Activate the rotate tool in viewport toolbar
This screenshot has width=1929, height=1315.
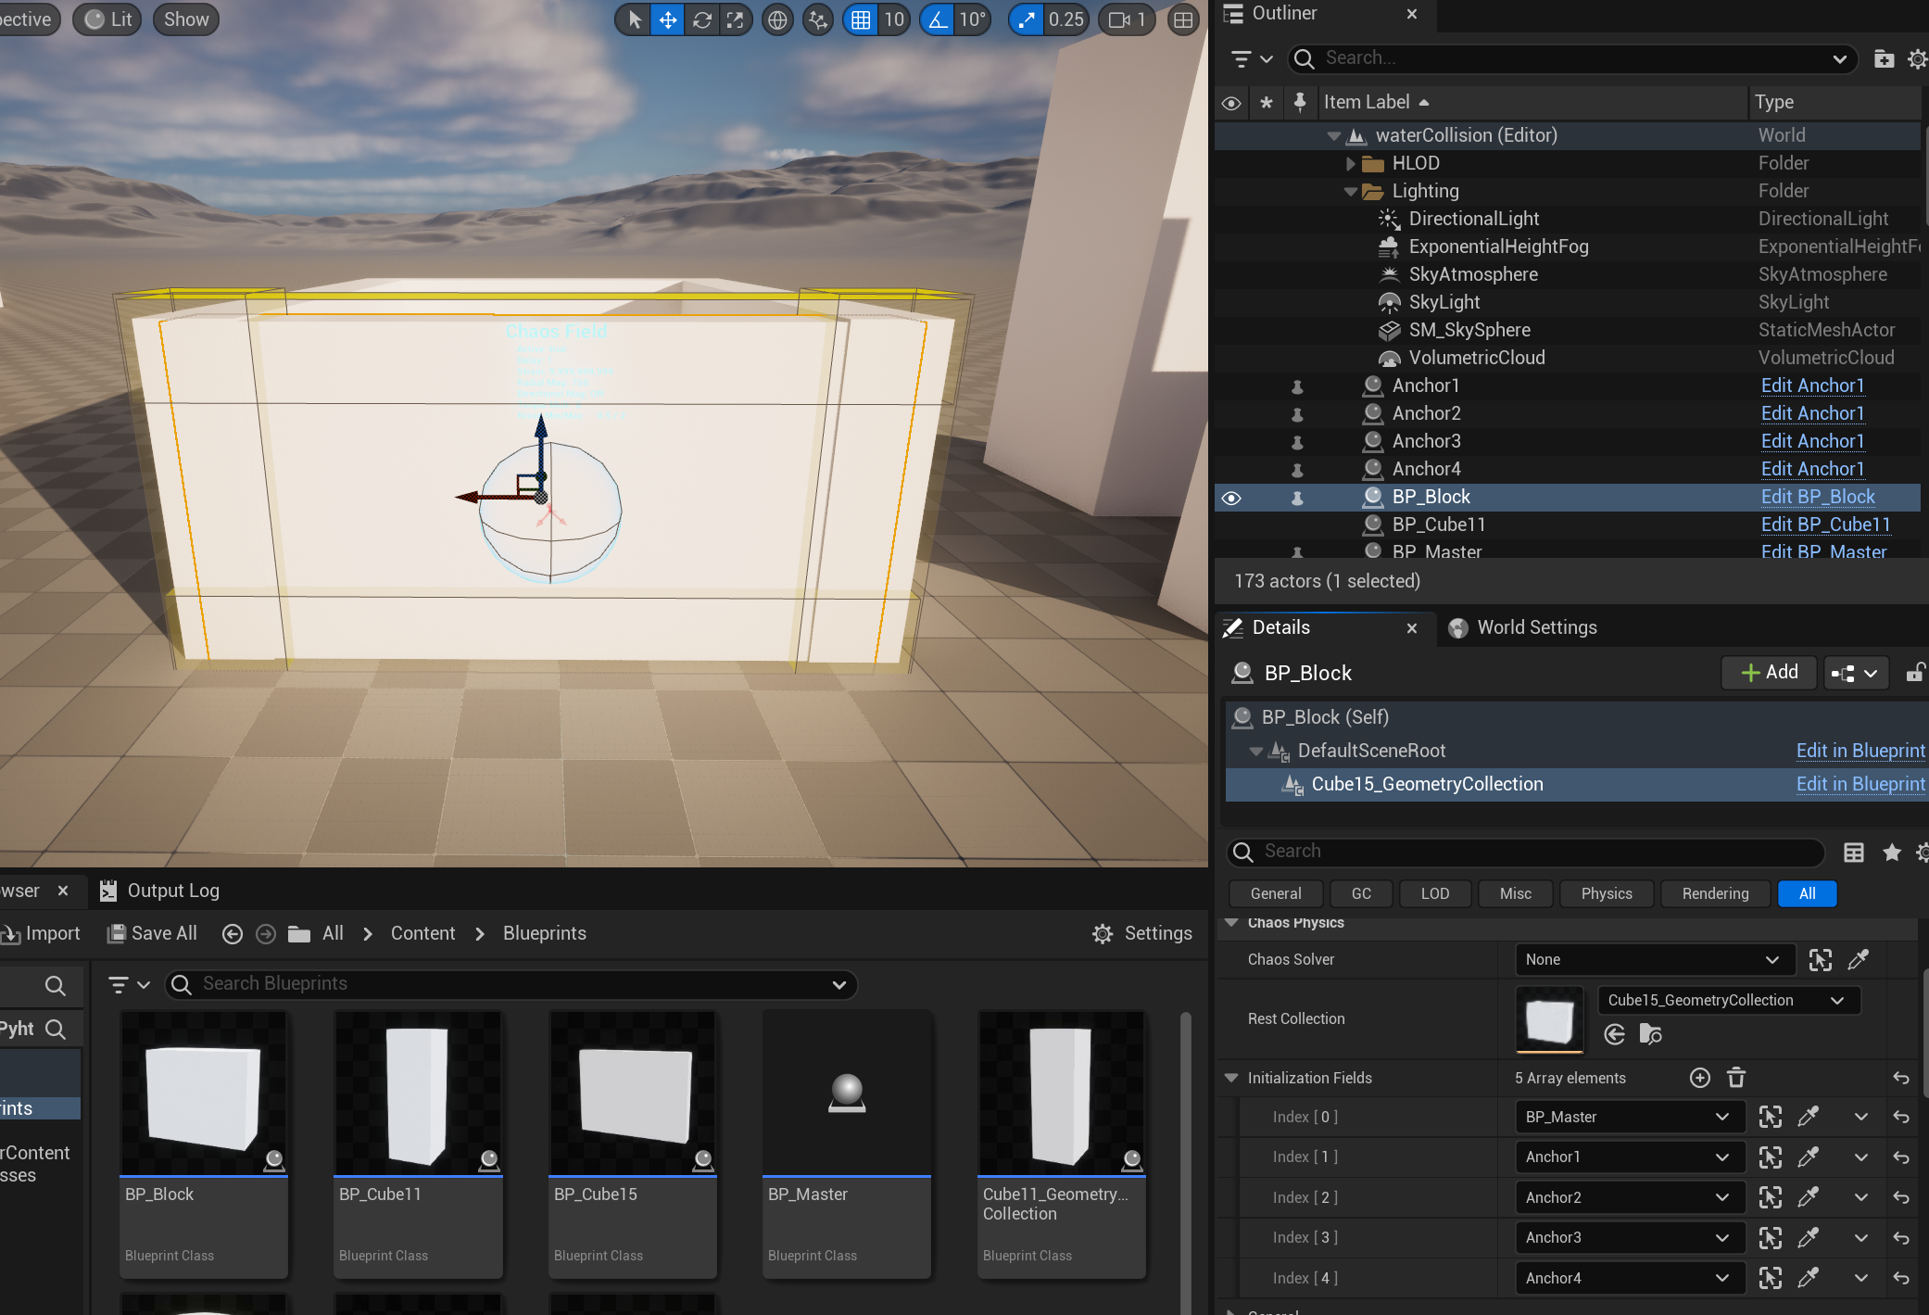(x=701, y=19)
